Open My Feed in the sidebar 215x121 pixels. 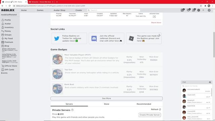[7, 38]
